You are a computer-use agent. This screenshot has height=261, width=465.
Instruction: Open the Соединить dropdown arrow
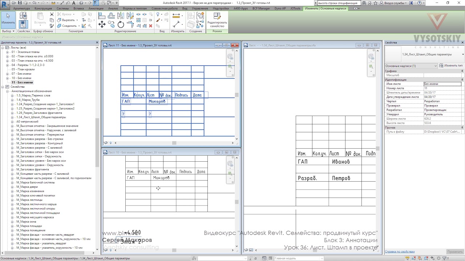79,26
